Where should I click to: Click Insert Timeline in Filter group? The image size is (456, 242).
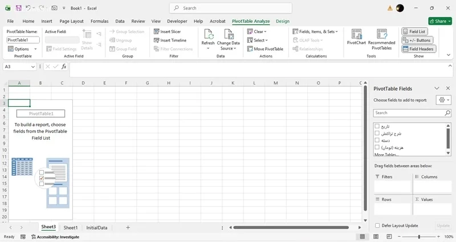[x=157, y=41]
